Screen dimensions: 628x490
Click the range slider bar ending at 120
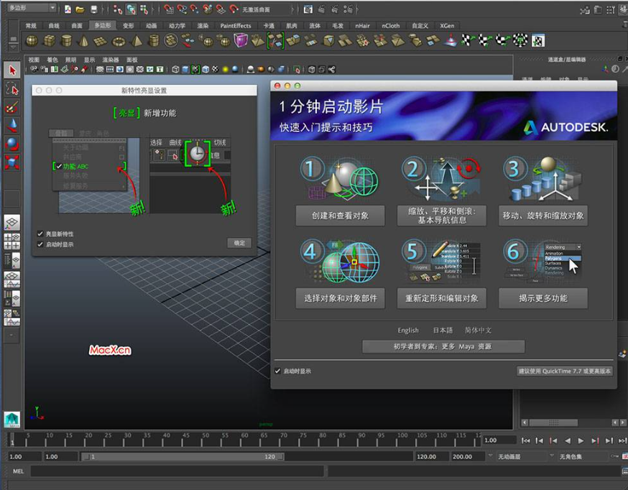point(183,456)
